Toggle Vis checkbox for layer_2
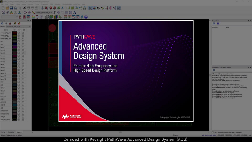Screen dimensions: 252x142 point(23,50)
